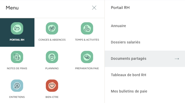The height and width of the screenshot is (103, 185).
Task: Open Documents partagés
Action: (145, 59)
